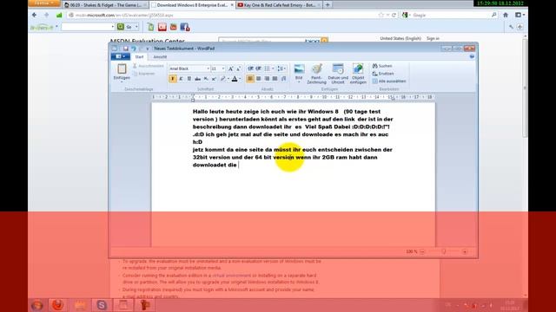Switch to the Start ribbon tab
Screen dimensions: 556x312
pos(139,56)
